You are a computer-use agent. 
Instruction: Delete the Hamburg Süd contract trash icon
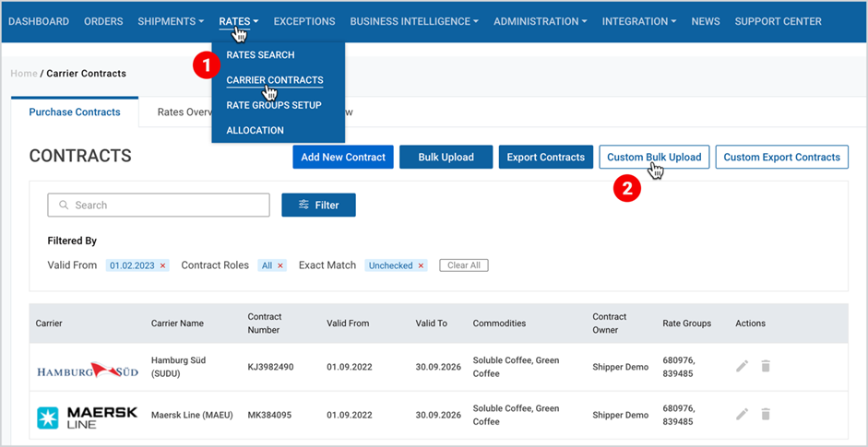(766, 366)
